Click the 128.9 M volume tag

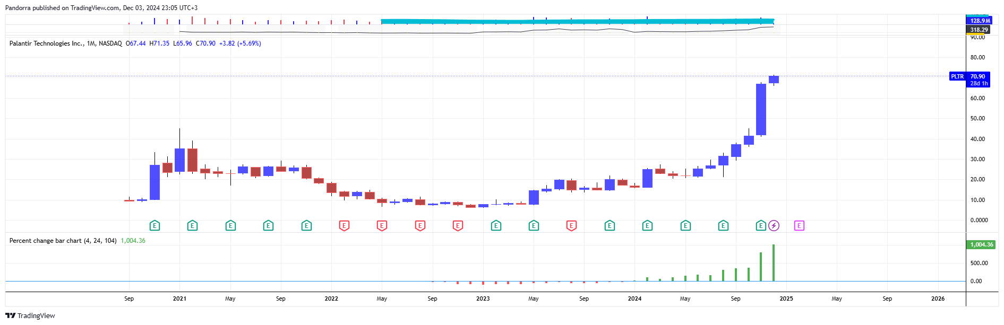point(978,21)
